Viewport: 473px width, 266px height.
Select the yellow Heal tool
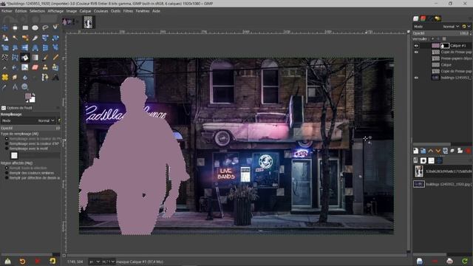(x=5, y=78)
